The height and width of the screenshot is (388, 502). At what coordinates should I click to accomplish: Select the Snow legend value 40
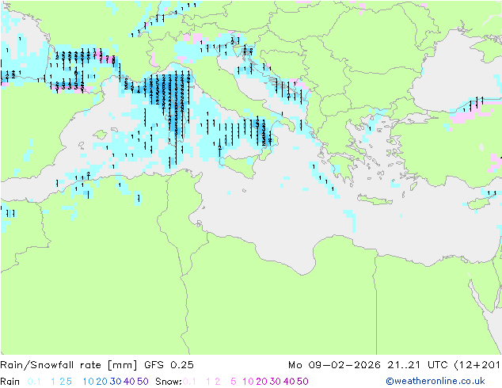point(289,382)
